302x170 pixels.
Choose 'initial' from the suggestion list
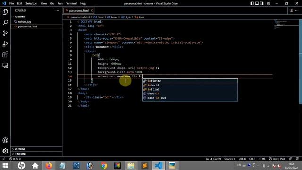pos(190,89)
